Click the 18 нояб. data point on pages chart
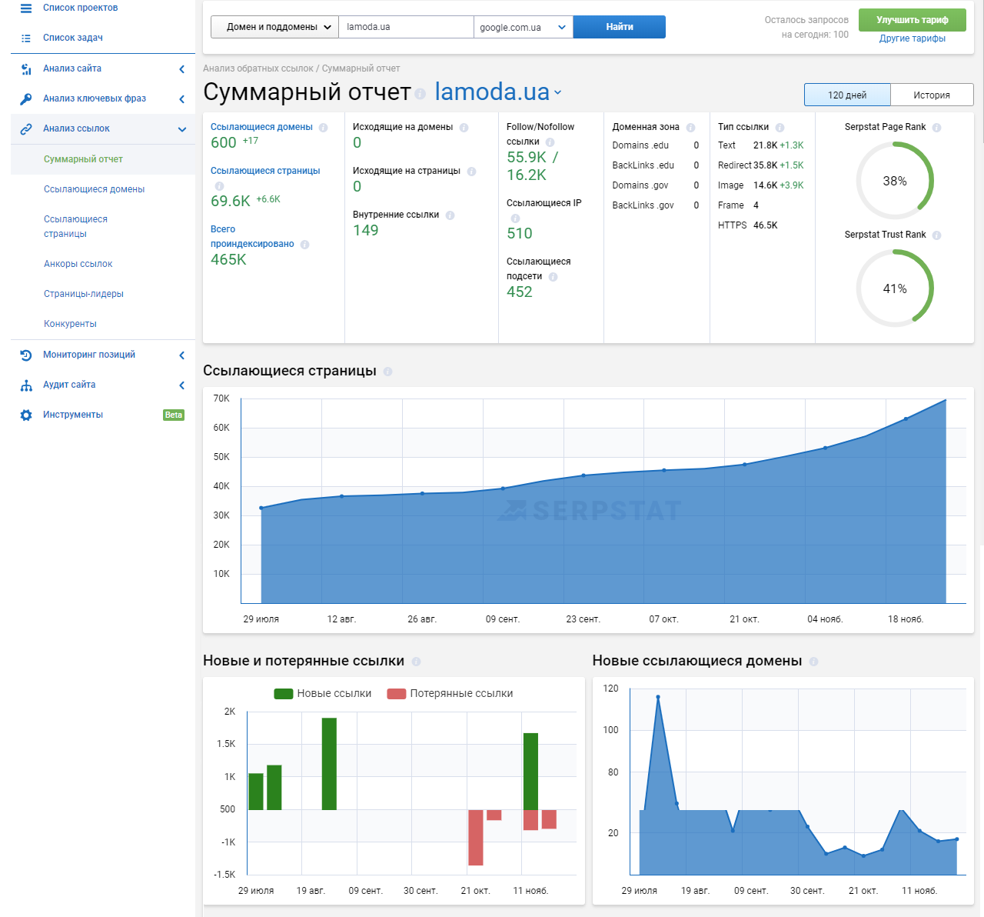984x917 pixels. pos(906,419)
